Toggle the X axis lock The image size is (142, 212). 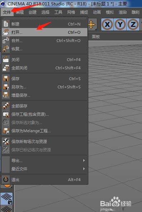click(x=107, y=24)
